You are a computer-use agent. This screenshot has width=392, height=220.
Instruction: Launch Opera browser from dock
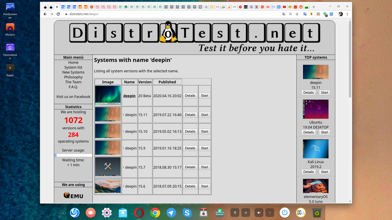click(139, 213)
